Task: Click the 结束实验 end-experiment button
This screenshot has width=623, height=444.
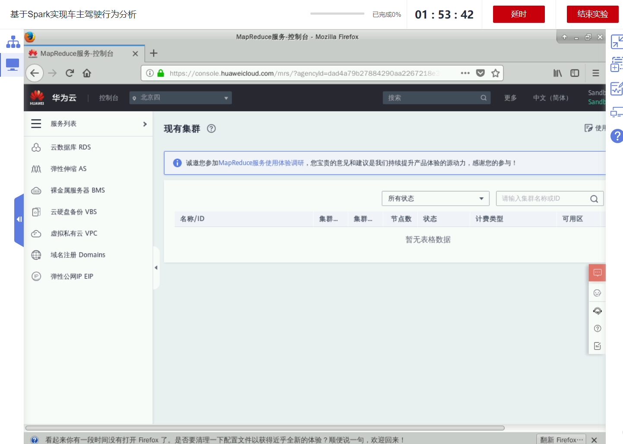Action: [x=592, y=14]
